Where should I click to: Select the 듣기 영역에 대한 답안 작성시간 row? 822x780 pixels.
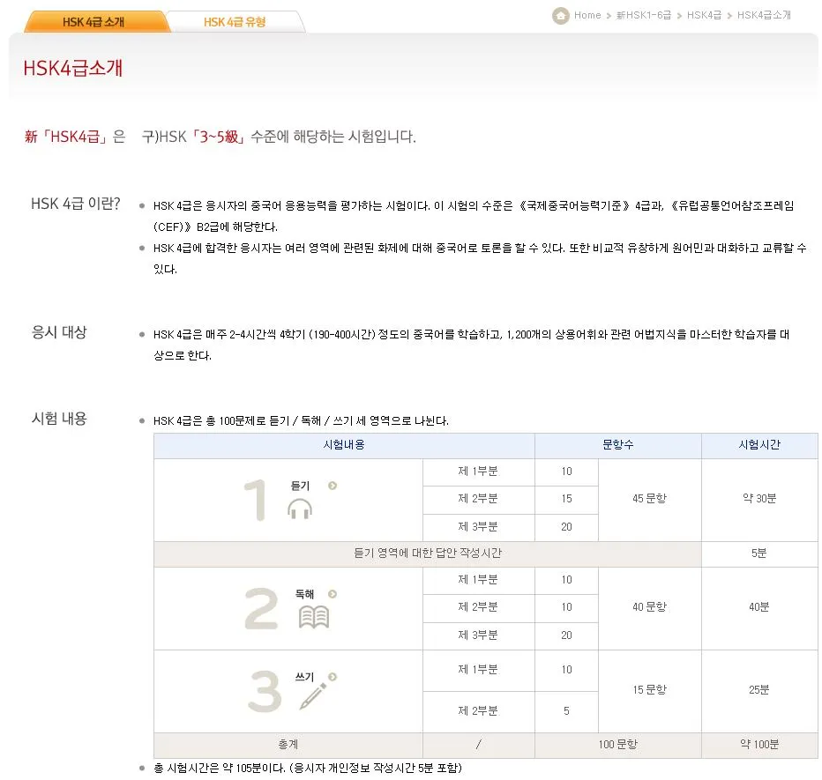point(428,553)
